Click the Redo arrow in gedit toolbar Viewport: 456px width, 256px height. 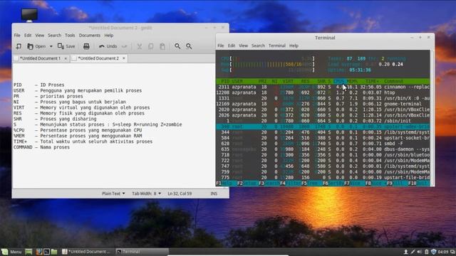pos(124,46)
